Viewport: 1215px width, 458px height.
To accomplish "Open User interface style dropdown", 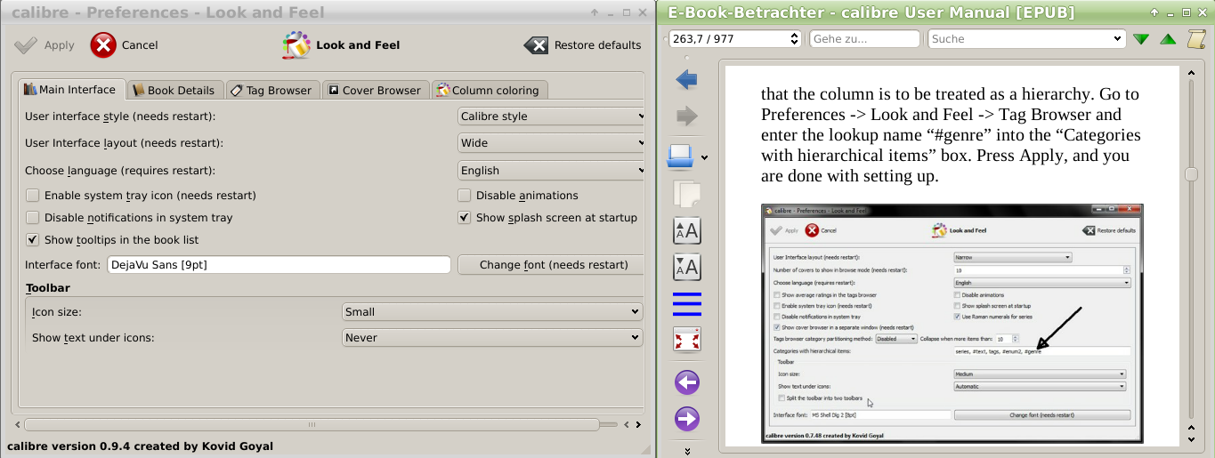I will click(551, 117).
